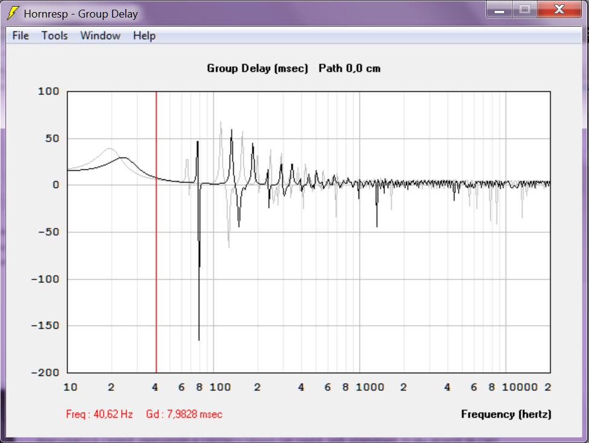Click the 10000 x-axis label

[x=519, y=387]
